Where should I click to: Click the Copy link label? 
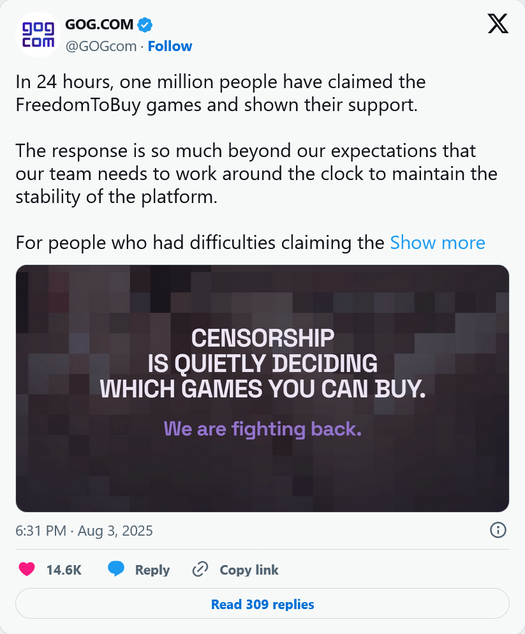tap(249, 570)
